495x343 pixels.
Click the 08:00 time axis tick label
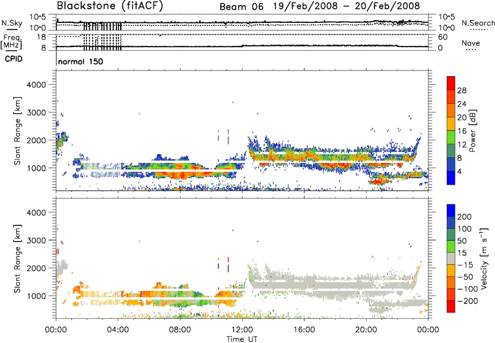(180, 330)
